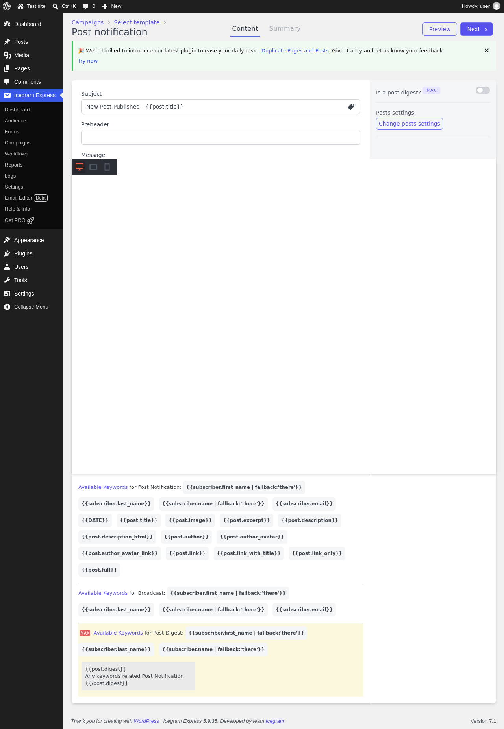Open the WordPress logo menu
Viewport: 504px width, 729px height.
coord(7,6)
